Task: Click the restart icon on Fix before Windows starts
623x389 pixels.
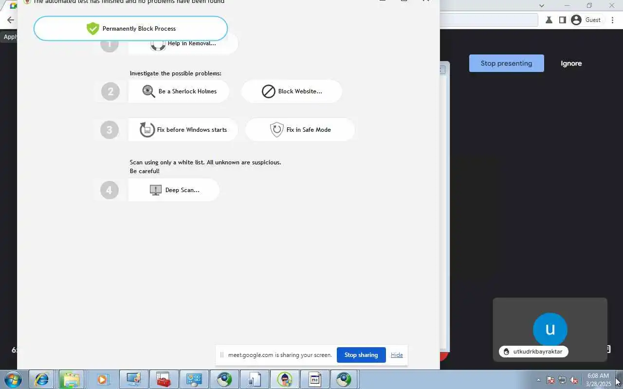Action: pyautogui.click(x=147, y=129)
